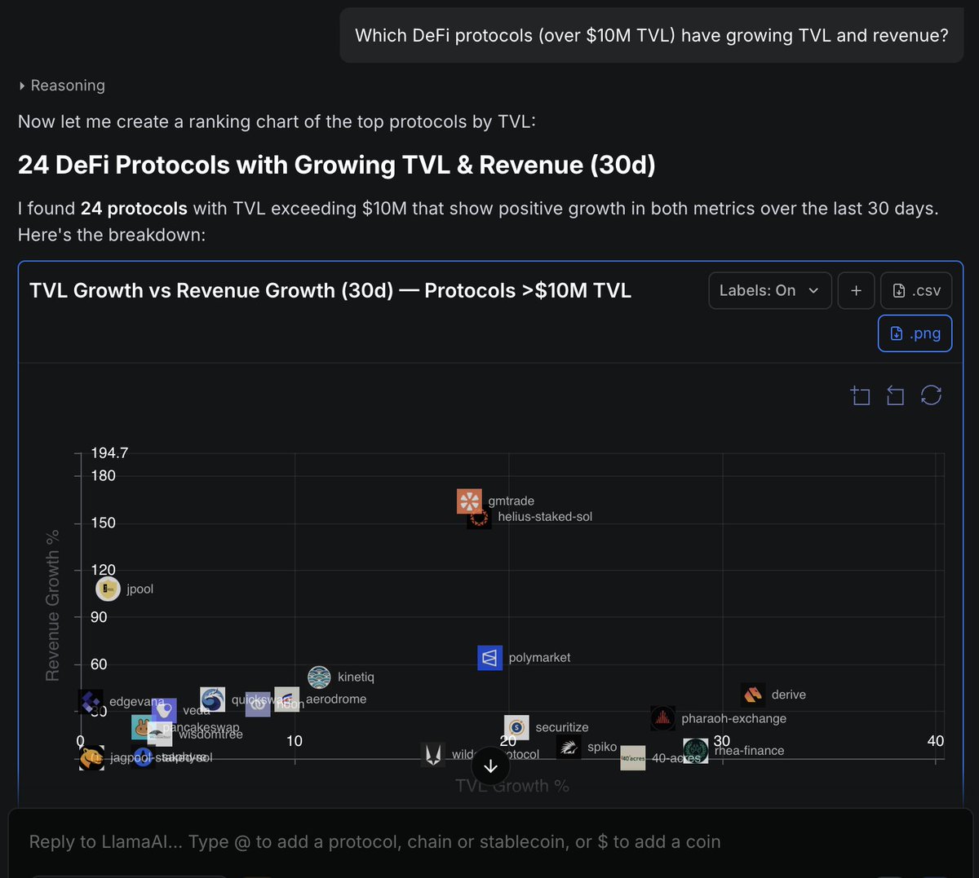The image size is (979, 878).
Task: Refresh the chart with the reload icon
Action: [x=931, y=395]
